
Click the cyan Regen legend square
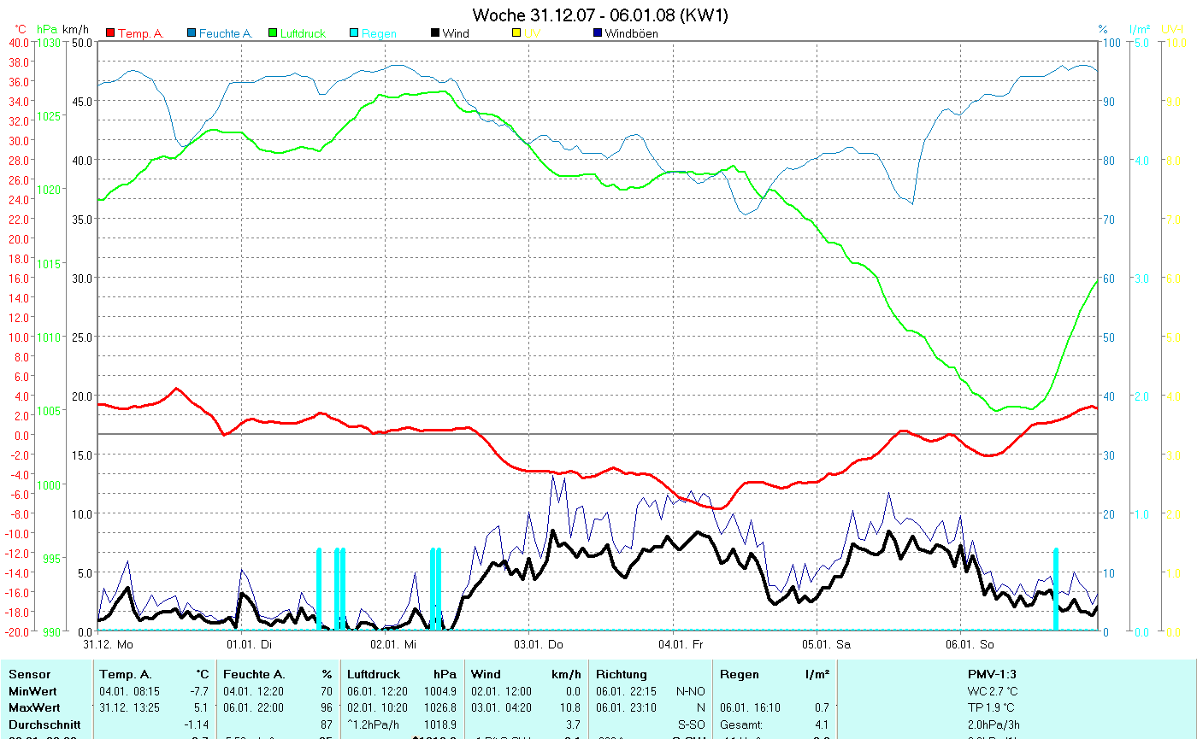[x=354, y=33]
